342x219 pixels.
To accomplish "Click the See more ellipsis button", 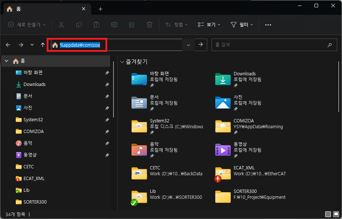I will [x=268, y=25].
